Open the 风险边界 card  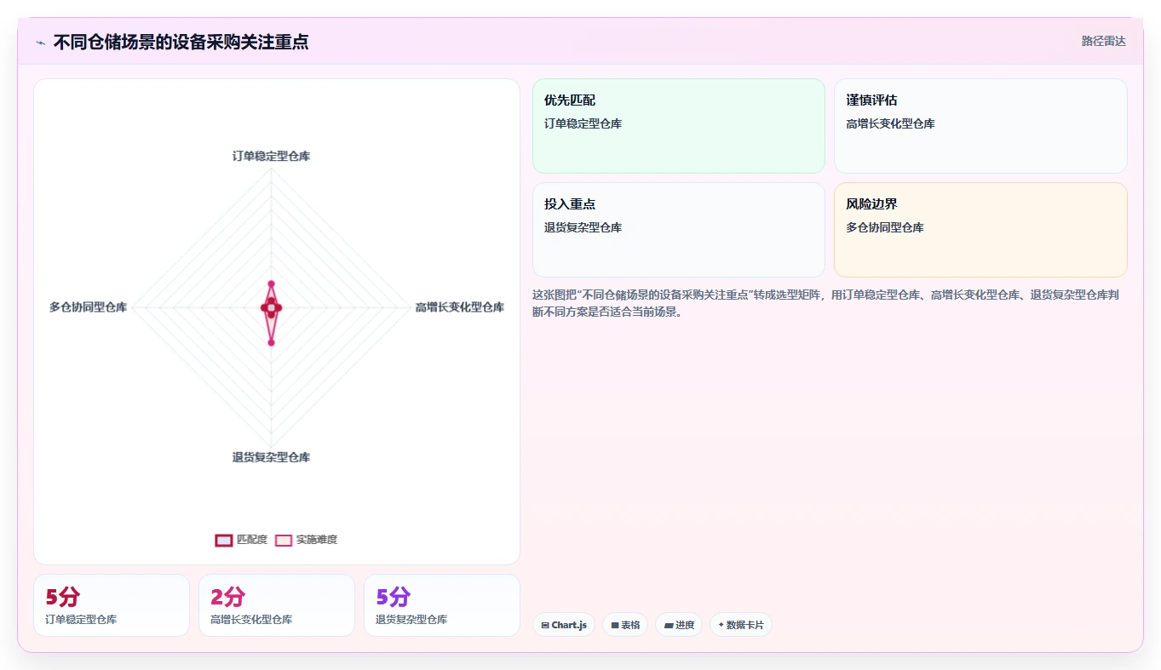point(980,230)
